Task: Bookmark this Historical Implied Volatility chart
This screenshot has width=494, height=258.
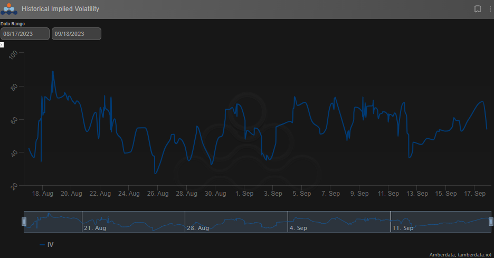Action: (478, 9)
